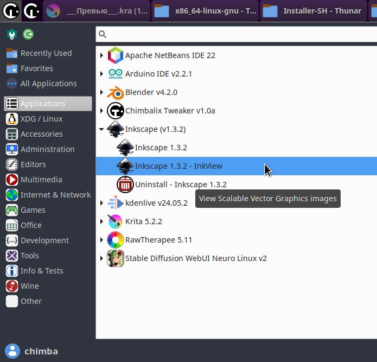Click the Inkscape (v1.3.2) group icon

pyautogui.click(x=116, y=129)
